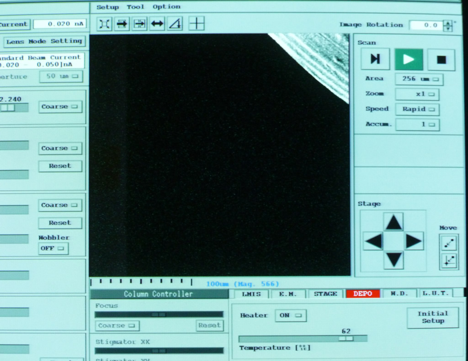Image resolution: width=468 pixels, height=361 pixels.
Task: Select the angle measurement triangle icon
Action: pos(175,24)
